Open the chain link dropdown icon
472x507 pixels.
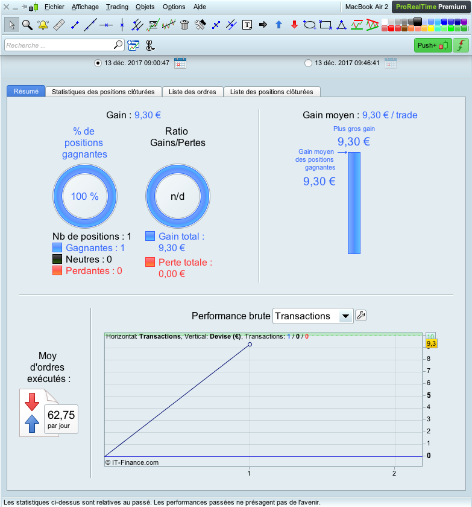pos(150,45)
